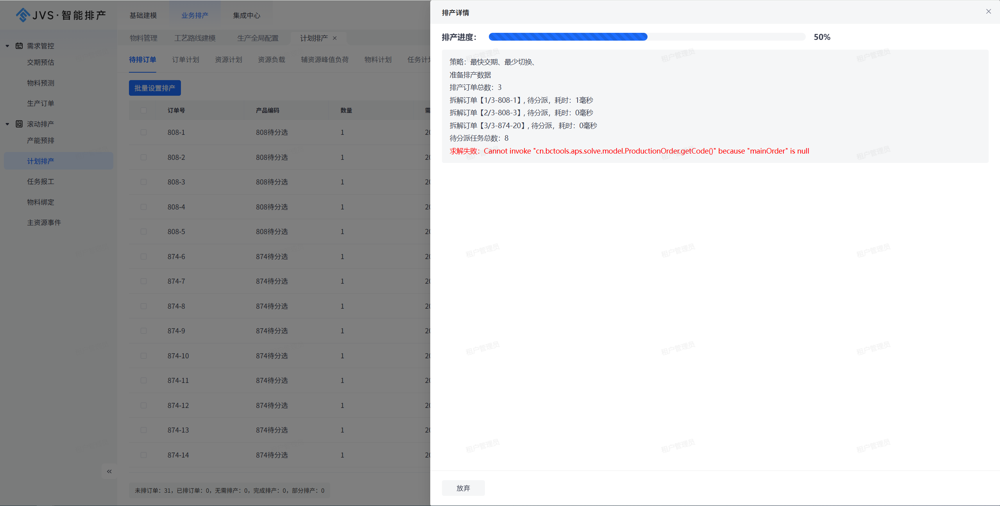Switch to the 订单计划 tab
The height and width of the screenshot is (506, 1000).
click(x=186, y=60)
